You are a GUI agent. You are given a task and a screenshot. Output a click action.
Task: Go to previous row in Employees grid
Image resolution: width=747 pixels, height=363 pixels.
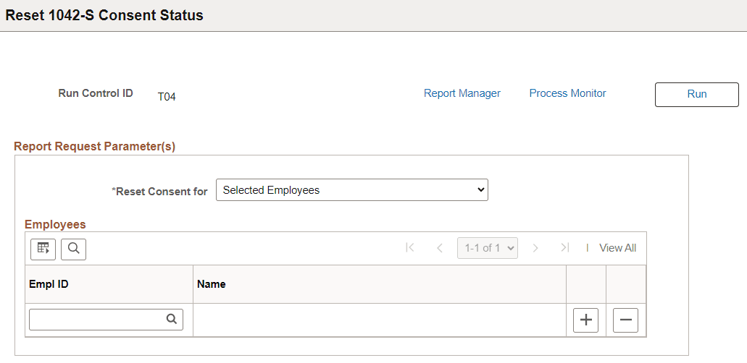click(439, 248)
